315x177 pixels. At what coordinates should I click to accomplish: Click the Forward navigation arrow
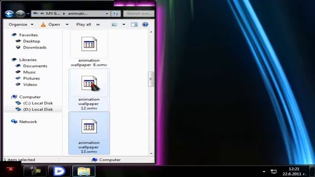coord(20,14)
